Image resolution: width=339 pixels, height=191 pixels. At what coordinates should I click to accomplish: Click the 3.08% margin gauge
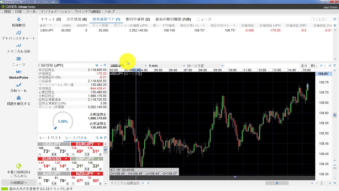coord(63,121)
